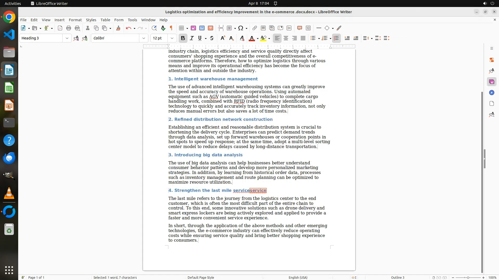Click English (USA) language in status bar
The height and width of the screenshot is (280, 499).
pos(298,277)
